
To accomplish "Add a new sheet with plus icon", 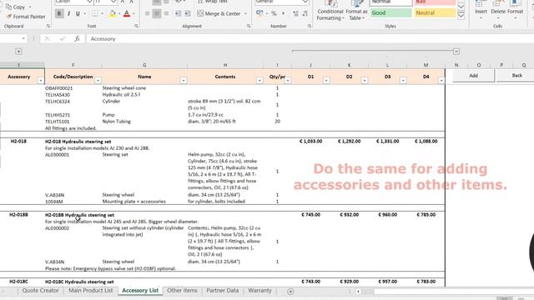I will click(x=290, y=292).
